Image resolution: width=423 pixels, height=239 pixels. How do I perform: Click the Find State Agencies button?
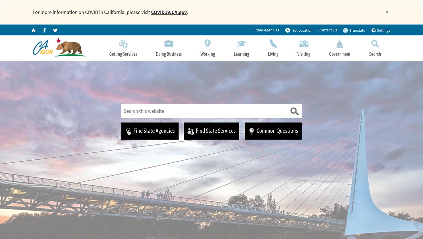(150, 131)
